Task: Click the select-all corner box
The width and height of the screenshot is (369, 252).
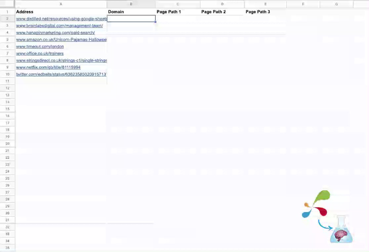Action: pos(7,4)
